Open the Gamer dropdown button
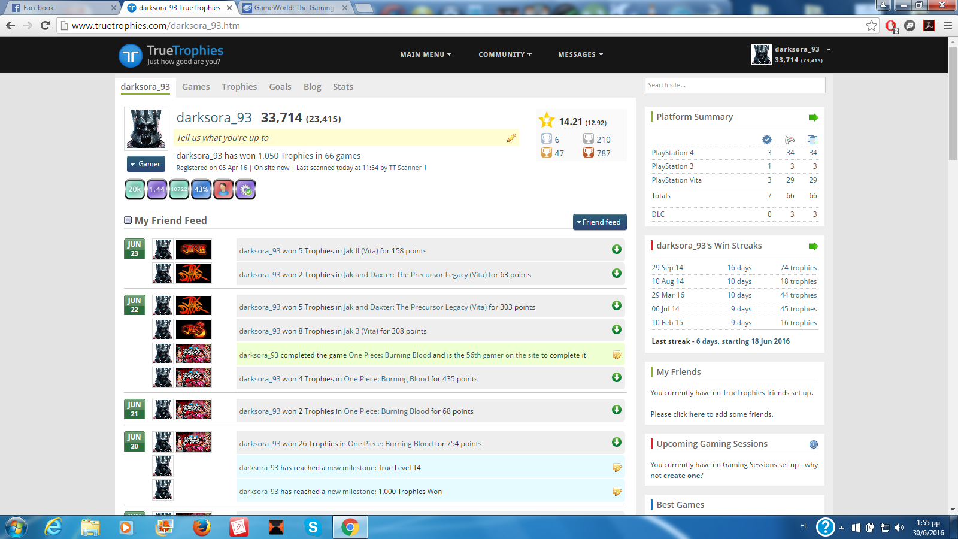 pyautogui.click(x=145, y=164)
